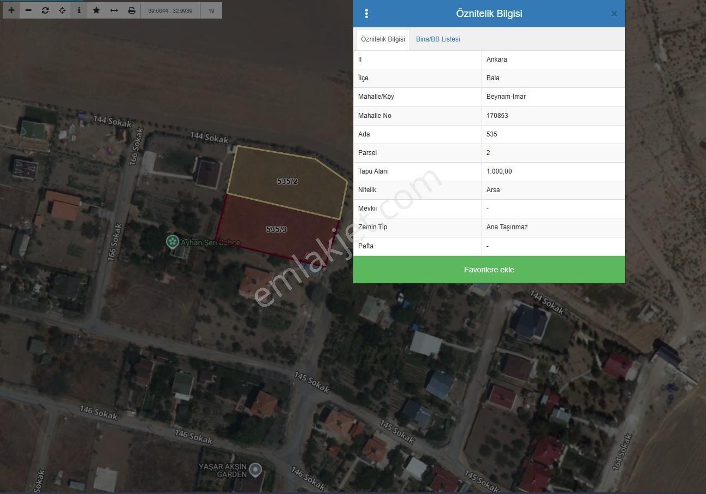Close the Öznitelik Bilgisi panel
This screenshot has width=706, height=494.
coord(614,14)
